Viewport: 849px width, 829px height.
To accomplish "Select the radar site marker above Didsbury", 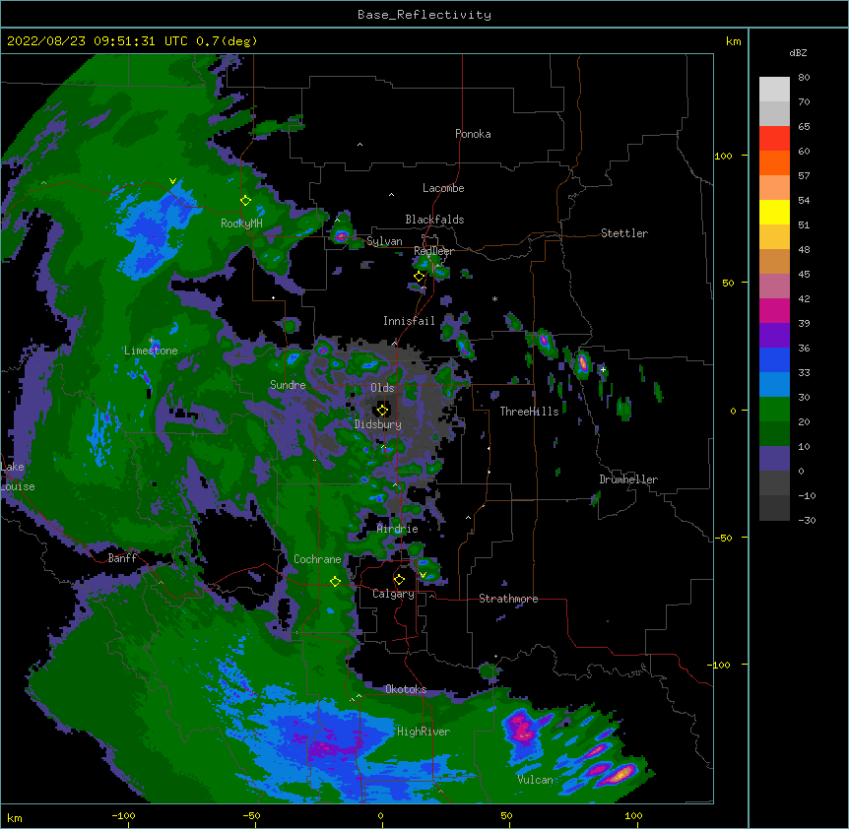I will [382, 411].
